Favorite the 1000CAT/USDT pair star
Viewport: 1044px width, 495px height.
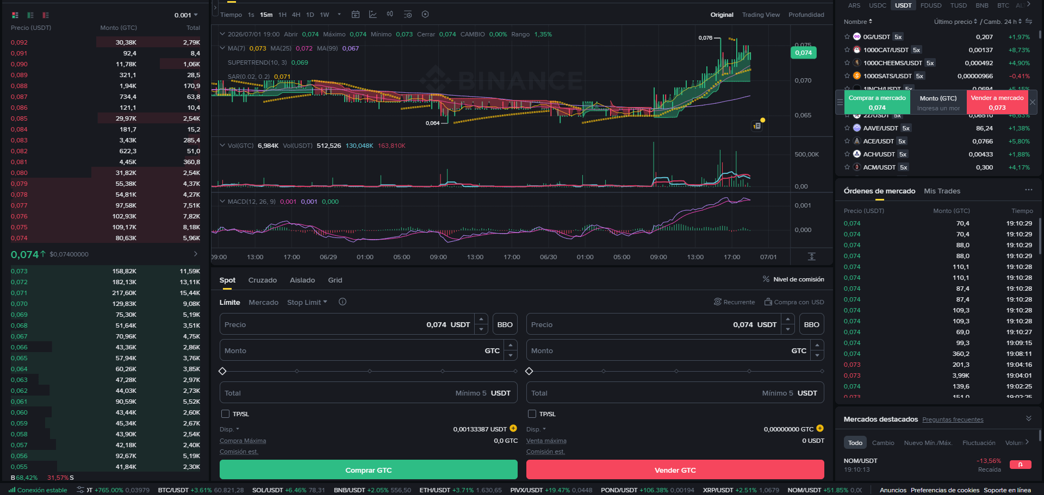pos(847,50)
